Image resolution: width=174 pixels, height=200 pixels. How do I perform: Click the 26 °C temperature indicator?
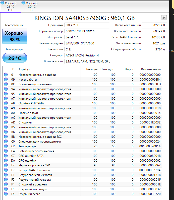(15, 58)
